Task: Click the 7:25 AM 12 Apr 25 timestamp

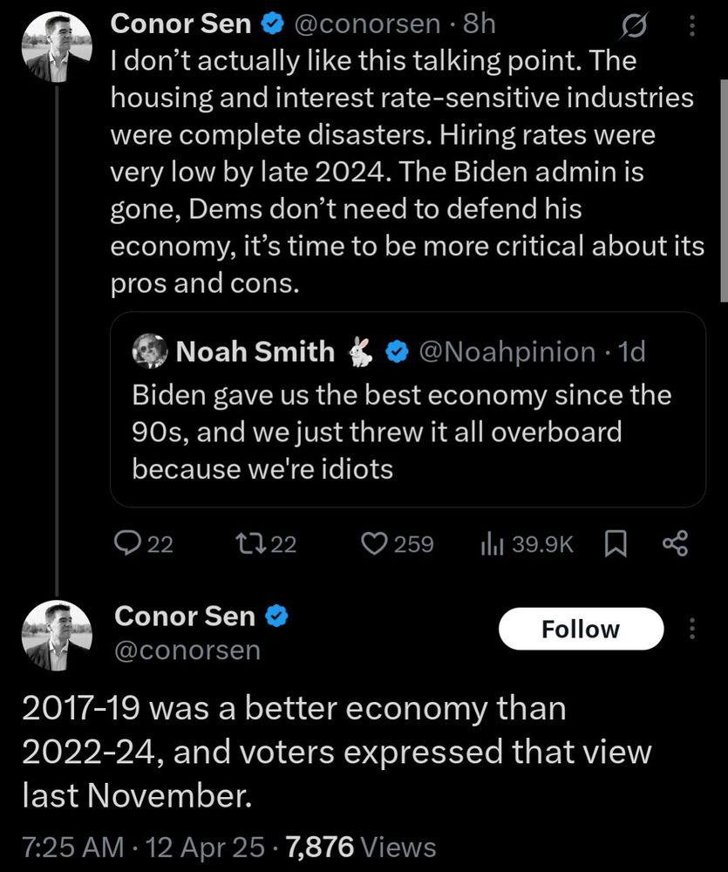Action: (x=144, y=847)
